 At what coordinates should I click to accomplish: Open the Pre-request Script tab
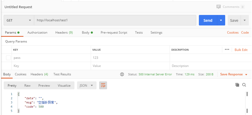(114, 33)
